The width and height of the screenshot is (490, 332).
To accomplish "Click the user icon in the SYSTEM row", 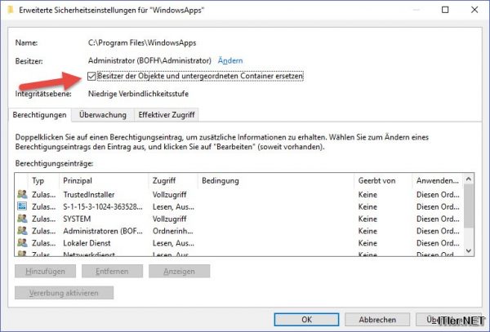I will point(21,219).
